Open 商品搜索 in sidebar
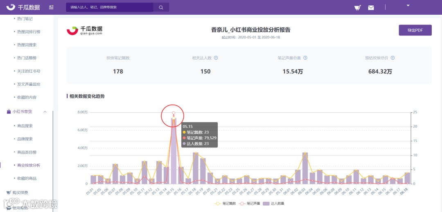This screenshot has width=442, height=212. (x=25, y=126)
